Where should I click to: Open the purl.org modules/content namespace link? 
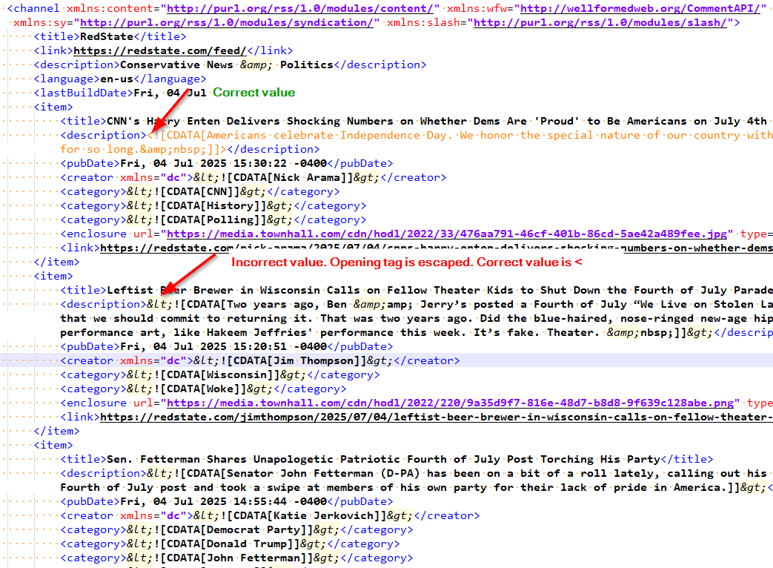coord(301,9)
